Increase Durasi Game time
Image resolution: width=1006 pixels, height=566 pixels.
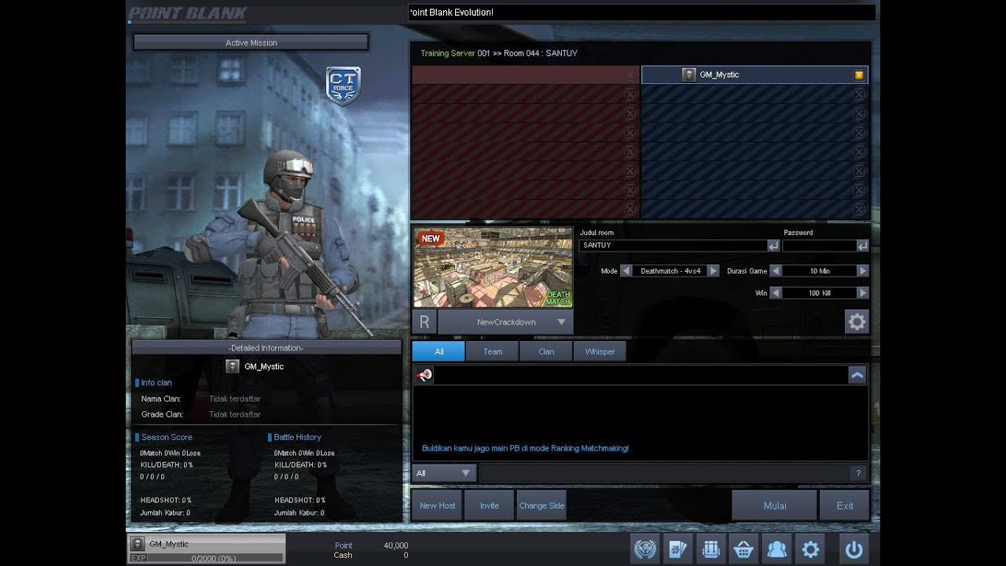click(862, 270)
